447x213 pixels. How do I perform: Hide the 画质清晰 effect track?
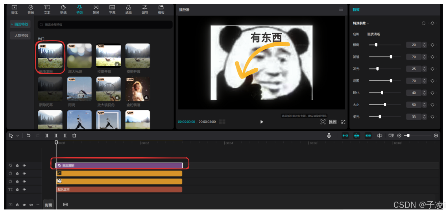tap(24, 165)
